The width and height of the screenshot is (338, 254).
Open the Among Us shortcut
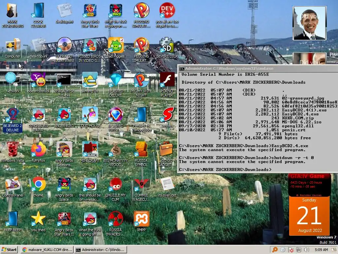click(90, 83)
